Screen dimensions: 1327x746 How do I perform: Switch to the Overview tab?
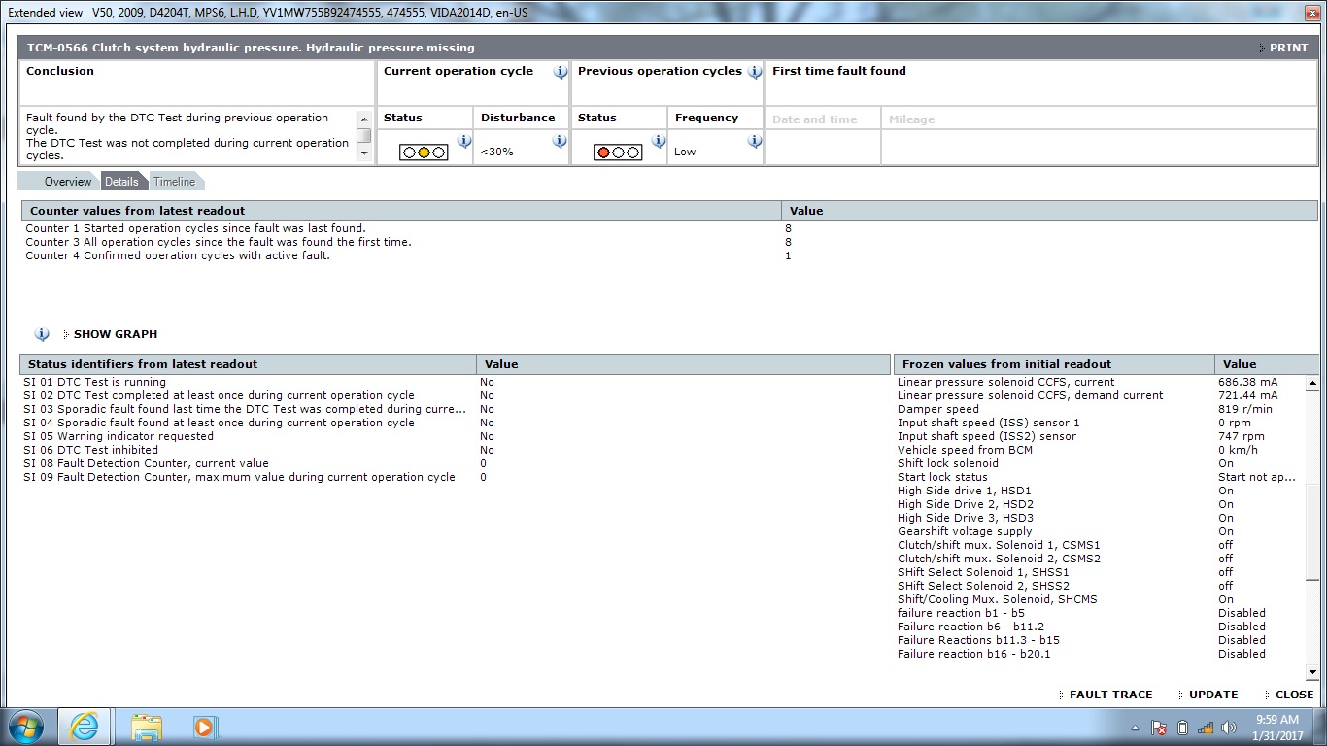[x=67, y=182]
